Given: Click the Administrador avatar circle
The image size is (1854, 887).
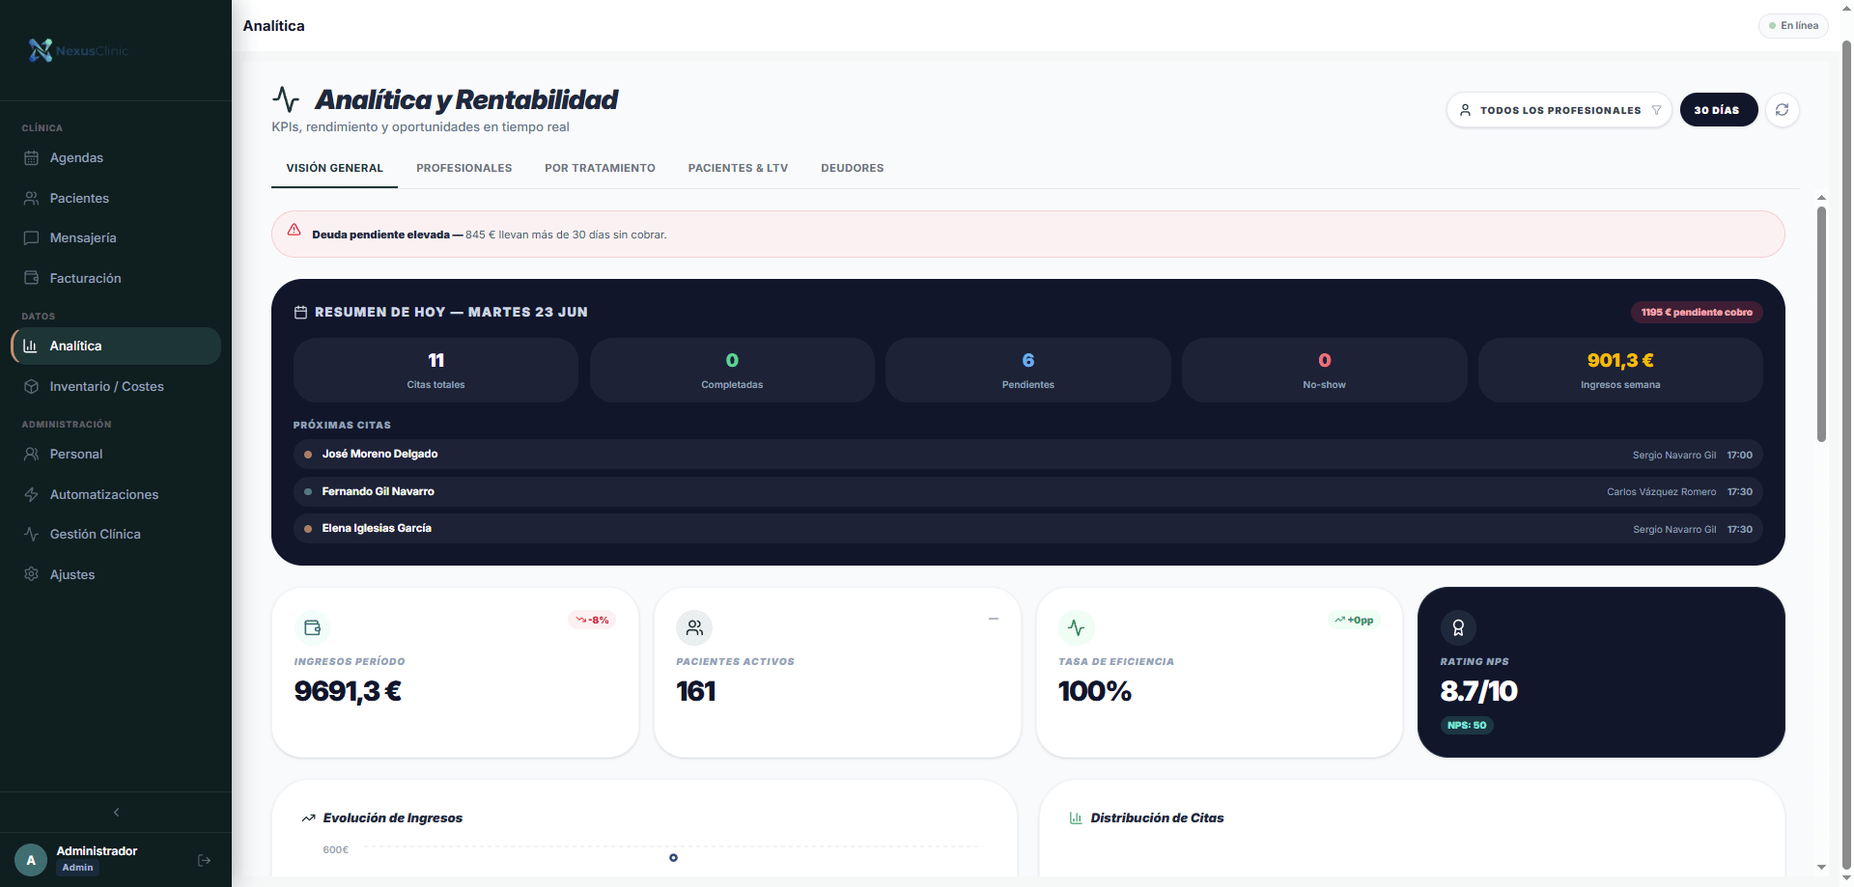Looking at the screenshot, I should click(x=31, y=860).
